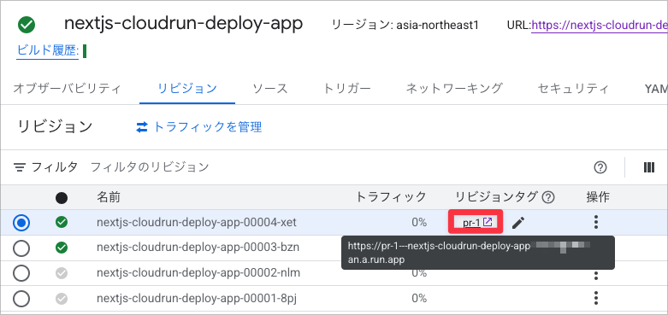Click the green build history status bar
The image size is (668, 315).
tap(85, 51)
